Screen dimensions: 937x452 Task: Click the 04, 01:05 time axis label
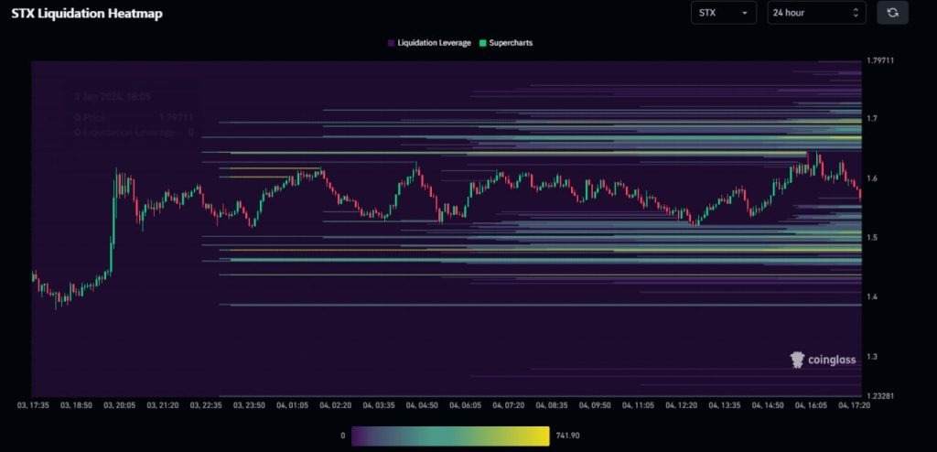(293, 405)
